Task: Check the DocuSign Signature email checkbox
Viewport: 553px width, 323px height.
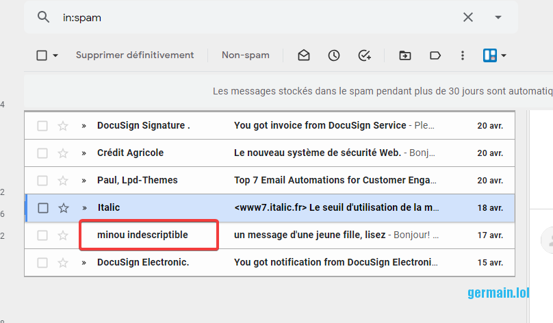Action: pos(42,126)
